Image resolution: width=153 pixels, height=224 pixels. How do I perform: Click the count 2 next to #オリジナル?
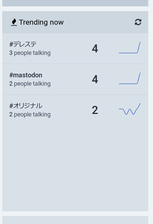[x=95, y=110]
